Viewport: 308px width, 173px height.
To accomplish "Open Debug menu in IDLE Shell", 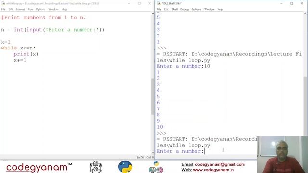I will [x=184, y=9].
